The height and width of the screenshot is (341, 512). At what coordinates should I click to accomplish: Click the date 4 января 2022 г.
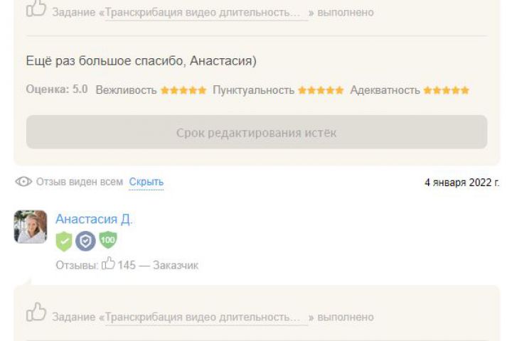pyautogui.click(x=462, y=183)
